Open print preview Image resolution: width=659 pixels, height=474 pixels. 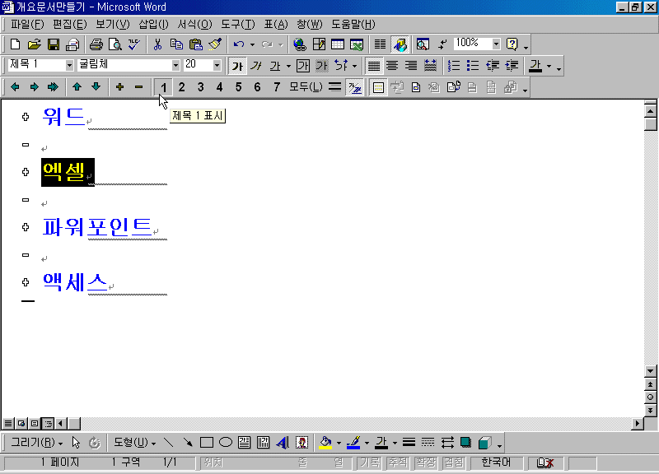pos(115,44)
